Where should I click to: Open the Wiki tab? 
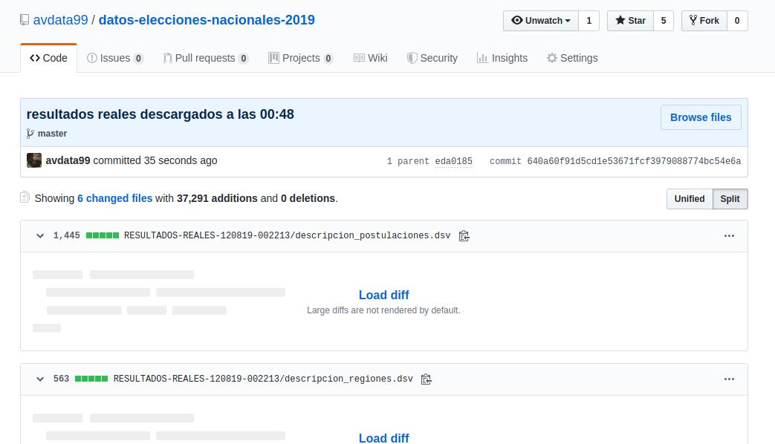[370, 58]
